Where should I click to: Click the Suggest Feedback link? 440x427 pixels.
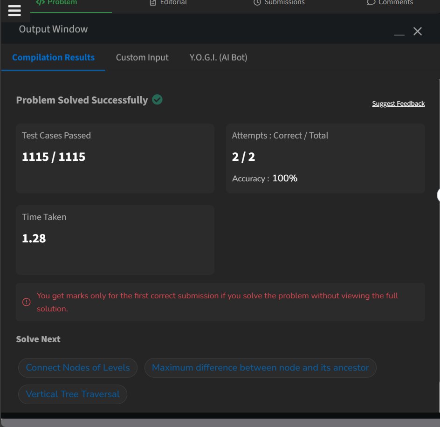[398, 103]
